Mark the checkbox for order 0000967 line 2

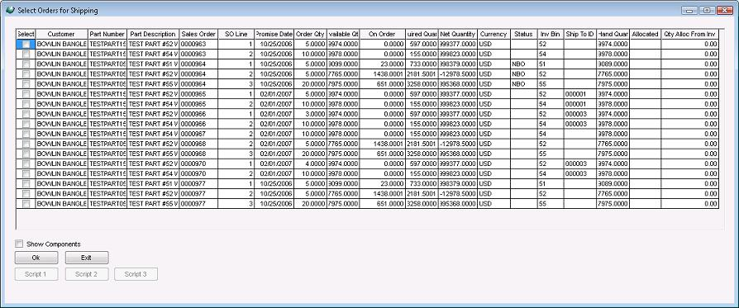click(26, 134)
